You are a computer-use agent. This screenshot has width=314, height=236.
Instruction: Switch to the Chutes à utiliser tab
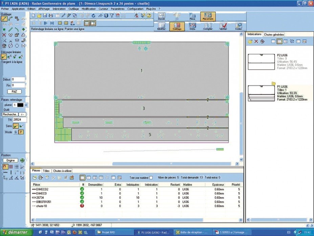tap(62, 171)
